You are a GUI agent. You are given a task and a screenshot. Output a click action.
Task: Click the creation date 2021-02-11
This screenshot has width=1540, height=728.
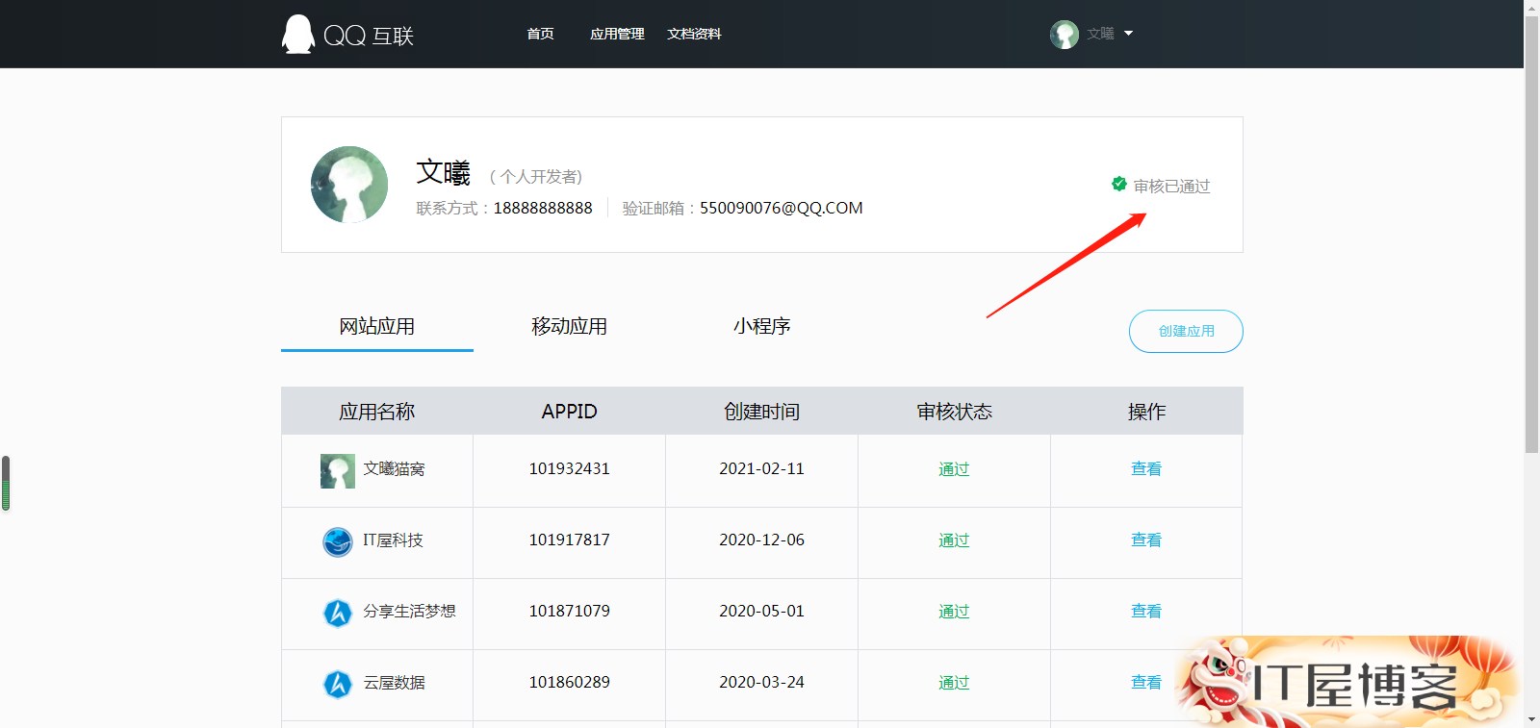(x=761, y=469)
